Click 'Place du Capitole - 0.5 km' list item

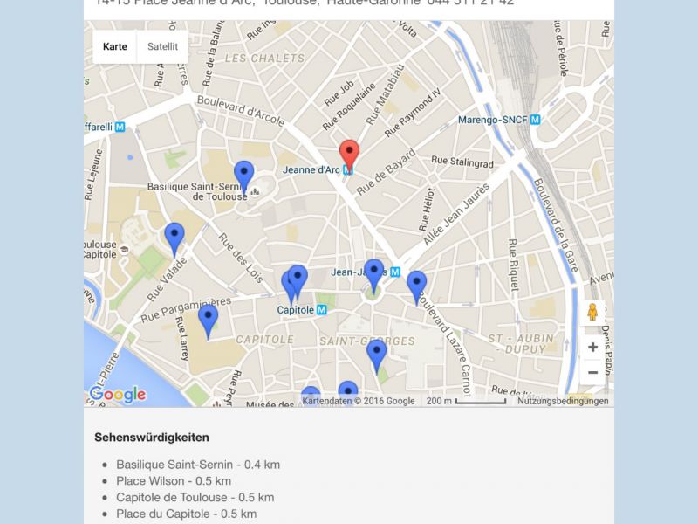tap(187, 514)
